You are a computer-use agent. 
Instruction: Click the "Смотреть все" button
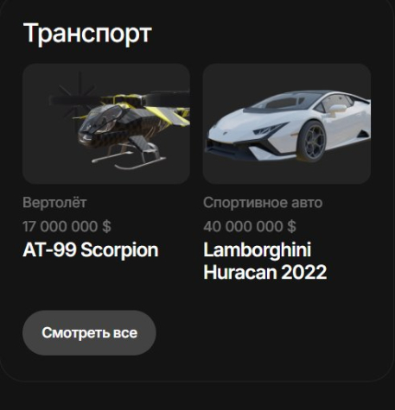click(x=89, y=332)
